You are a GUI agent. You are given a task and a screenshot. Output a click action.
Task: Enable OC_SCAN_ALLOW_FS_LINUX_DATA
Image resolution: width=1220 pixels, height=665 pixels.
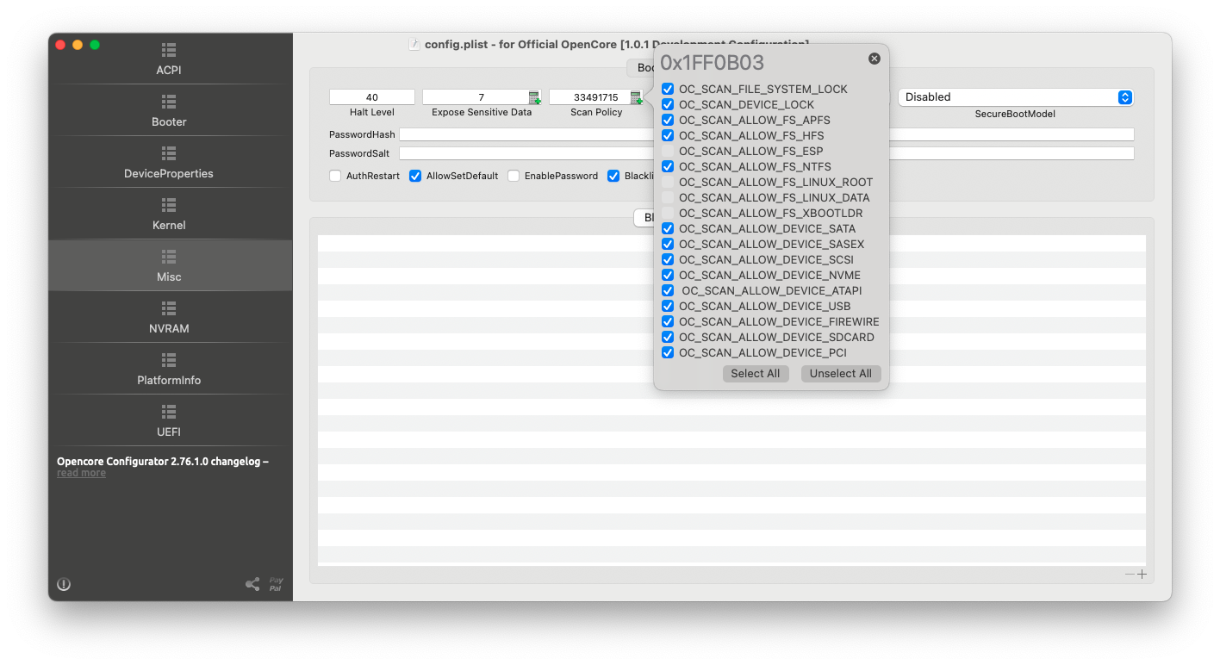(x=668, y=197)
